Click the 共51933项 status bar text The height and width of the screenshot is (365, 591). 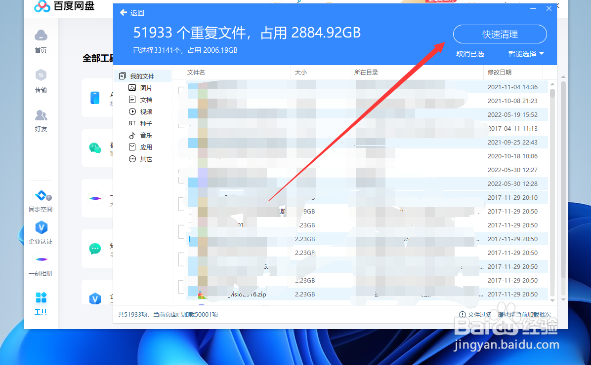168,315
